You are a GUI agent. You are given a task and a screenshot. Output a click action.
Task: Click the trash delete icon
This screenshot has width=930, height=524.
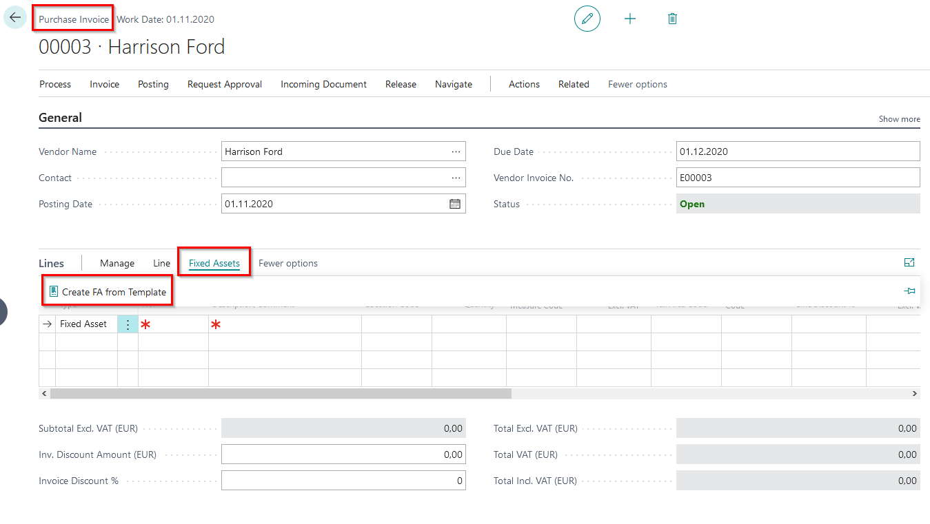pyautogui.click(x=672, y=19)
